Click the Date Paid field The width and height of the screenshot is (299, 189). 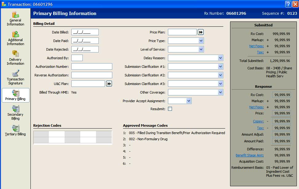click(x=85, y=41)
